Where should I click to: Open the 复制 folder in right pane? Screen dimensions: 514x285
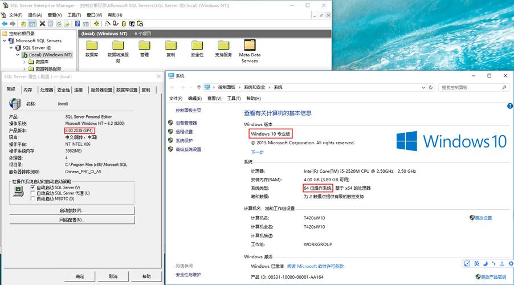click(x=171, y=48)
